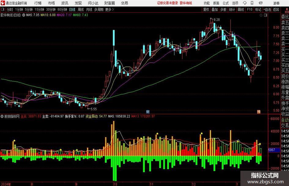
Task: Click the 现价 label in right panel
Action: pos(285,76)
